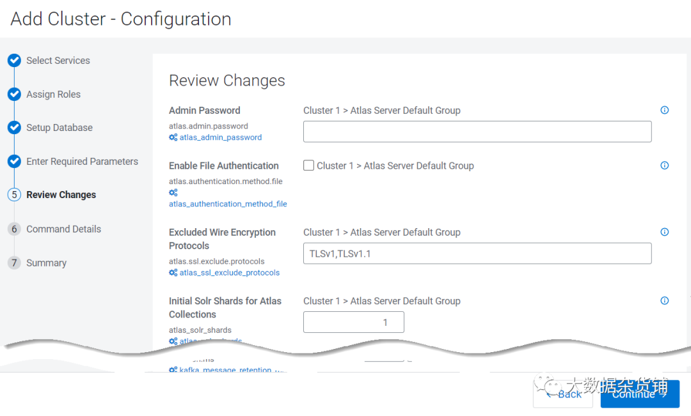691x416 pixels.
Task: Click the atlas_solr_shards property text
Action: (x=200, y=330)
